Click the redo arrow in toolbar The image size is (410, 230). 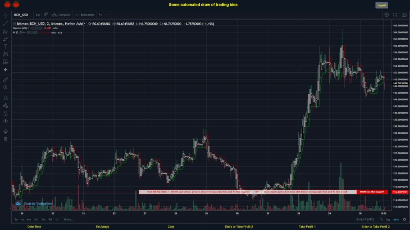(x=106, y=15)
